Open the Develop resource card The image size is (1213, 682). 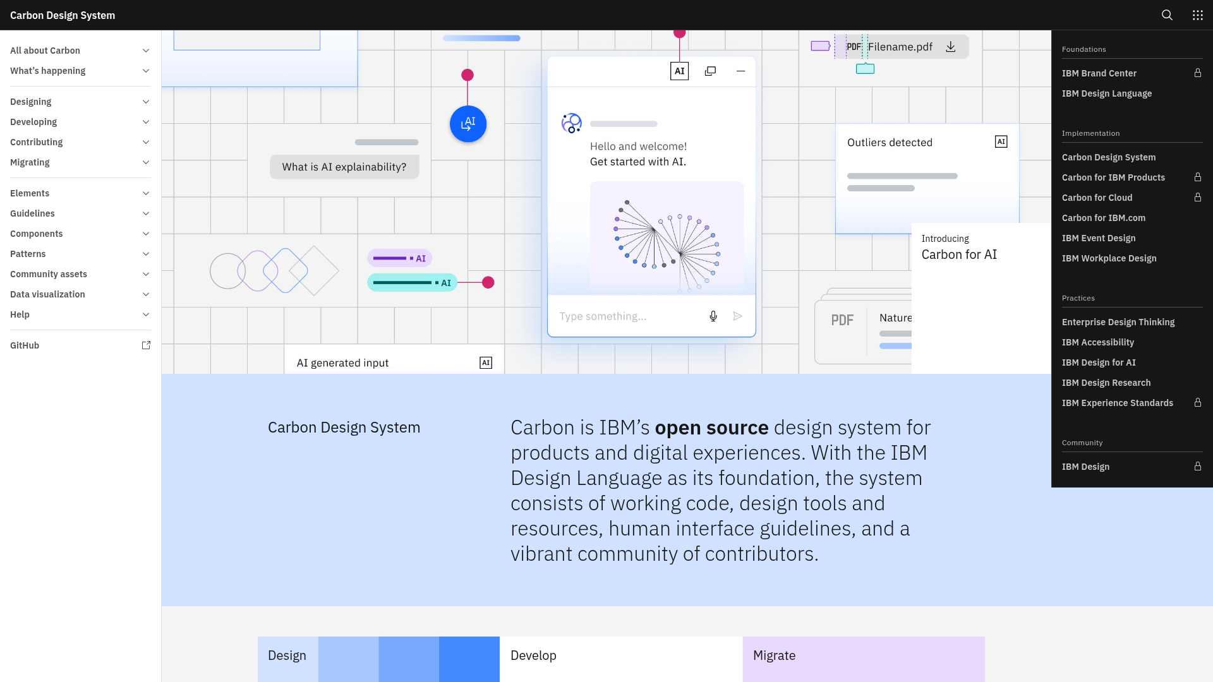coord(621,659)
